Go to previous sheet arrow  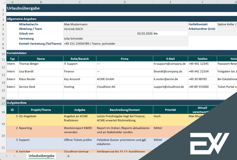tap(7, 156)
